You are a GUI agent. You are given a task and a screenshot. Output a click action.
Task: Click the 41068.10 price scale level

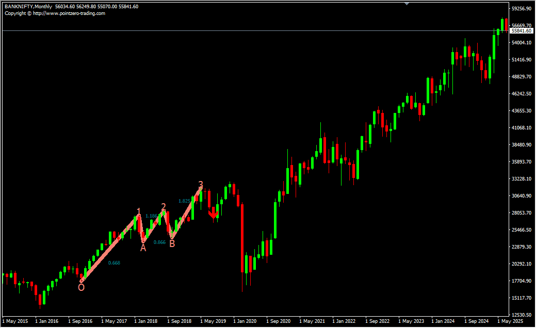pos(522,128)
